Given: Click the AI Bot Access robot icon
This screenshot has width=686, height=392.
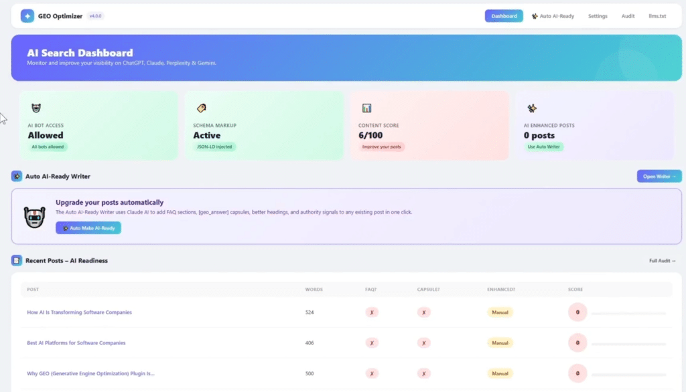Looking at the screenshot, I should pyautogui.click(x=36, y=108).
